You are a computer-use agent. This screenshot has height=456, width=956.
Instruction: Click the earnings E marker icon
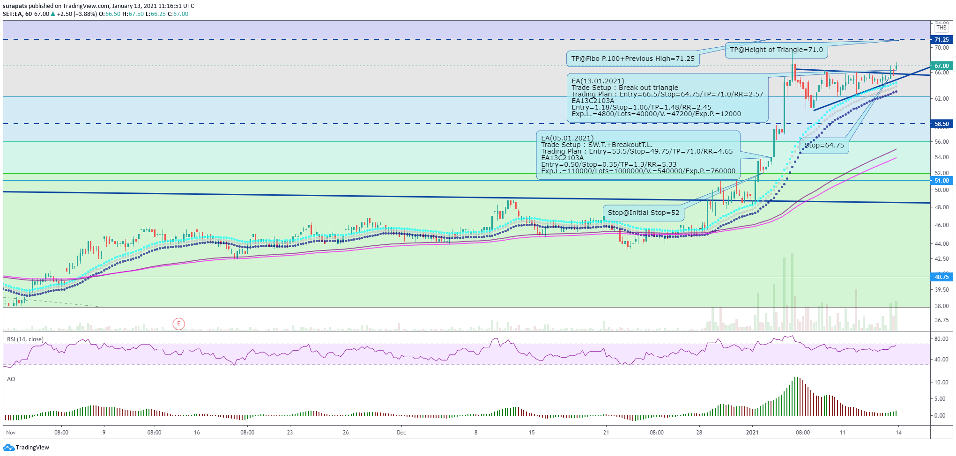point(178,324)
